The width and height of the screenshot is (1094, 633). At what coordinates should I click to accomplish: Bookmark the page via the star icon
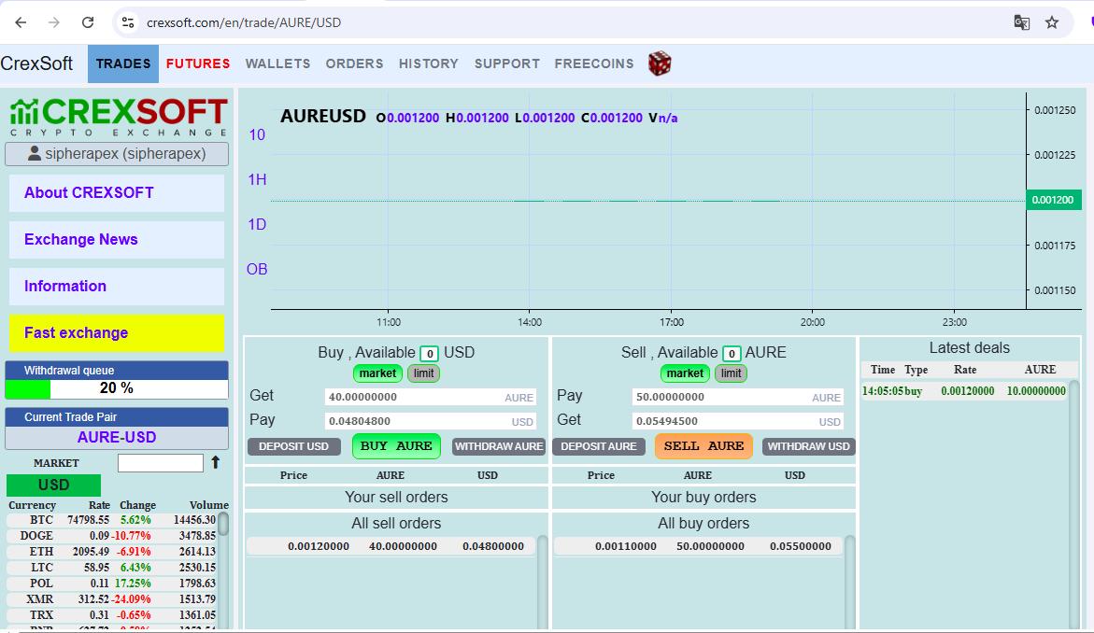pos(1052,22)
